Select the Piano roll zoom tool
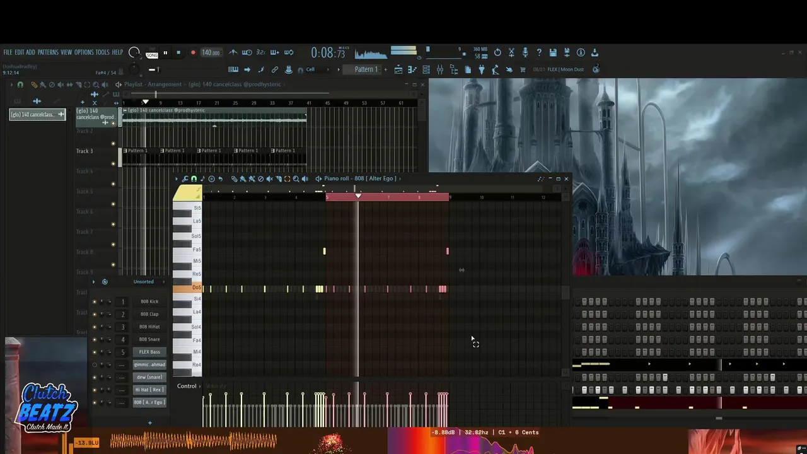Image resolution: width=807 pixels, height=454 pixels. coord(296,179)
